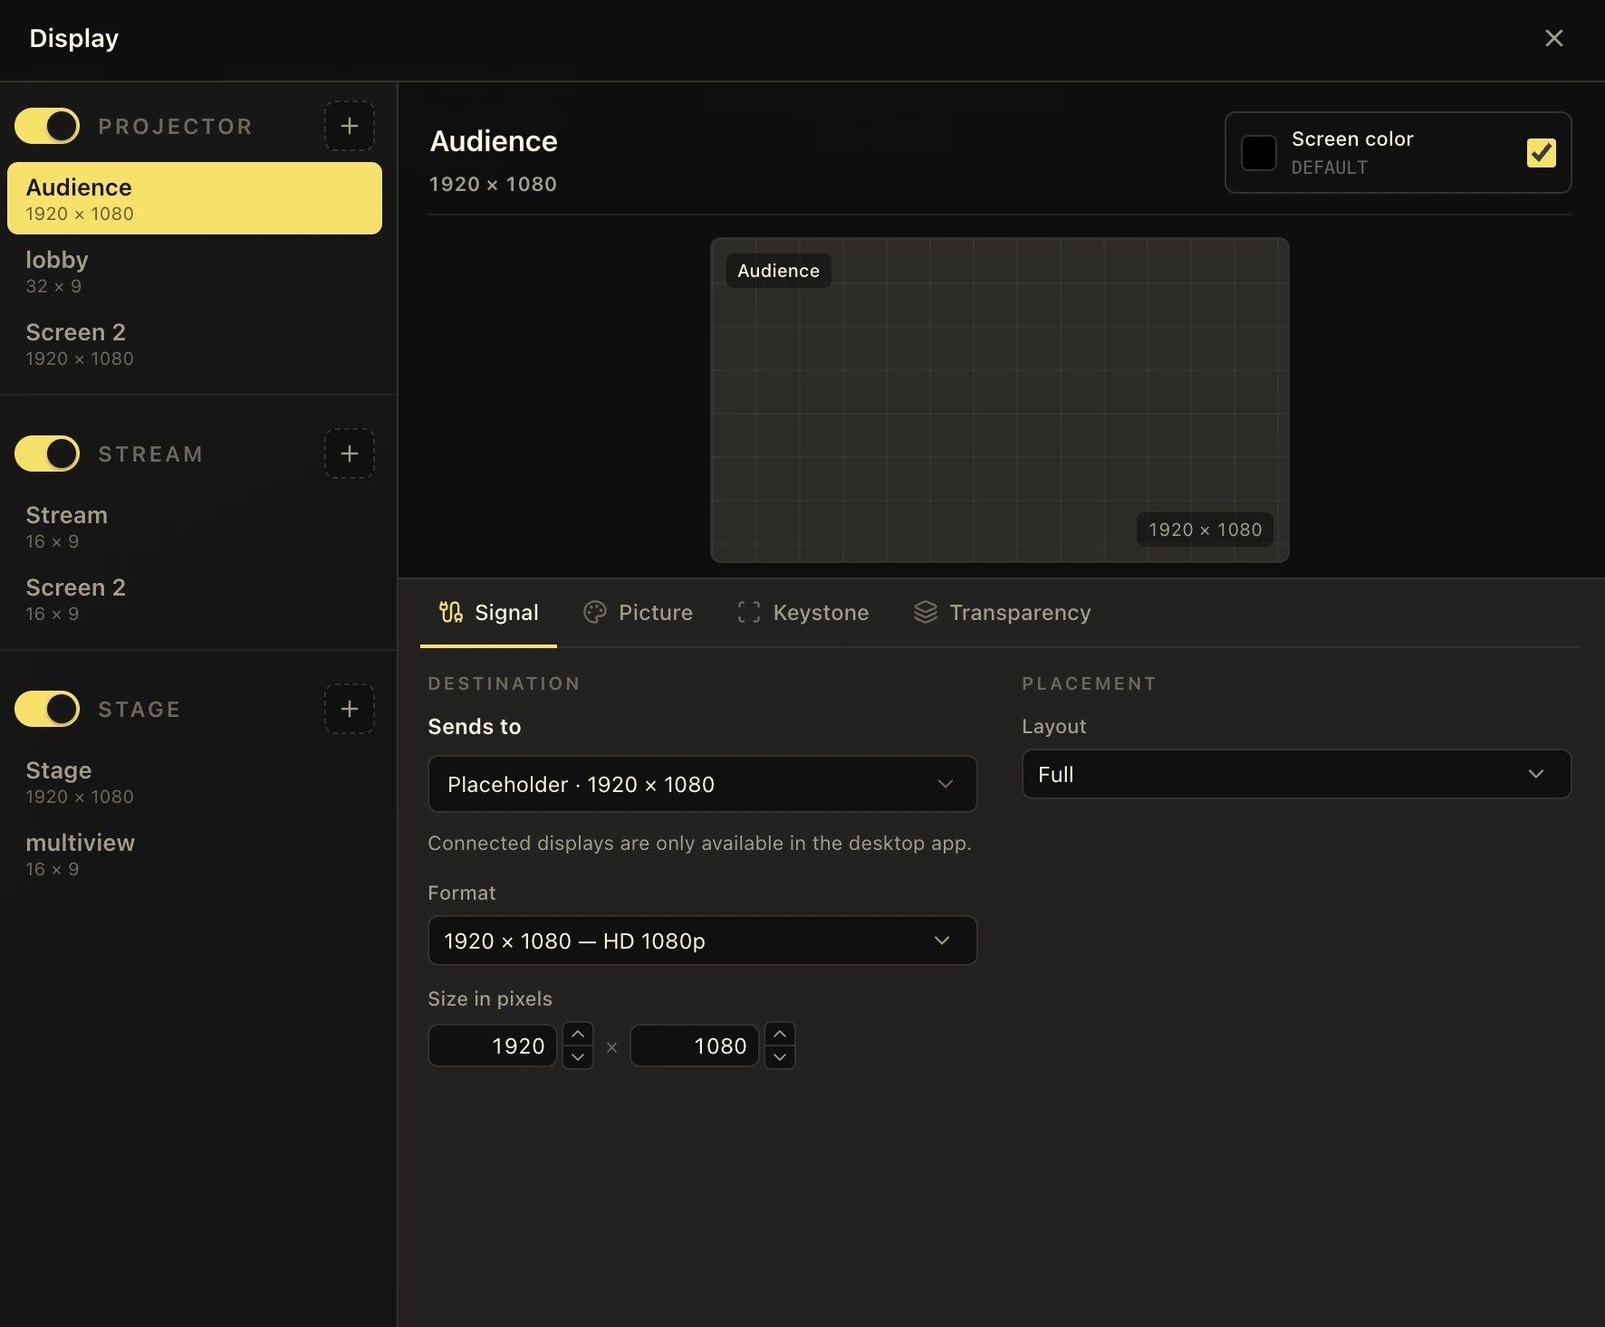Select the Signal tab
This screenshot has width=1605, height=1327.
[x=489, y=613]
